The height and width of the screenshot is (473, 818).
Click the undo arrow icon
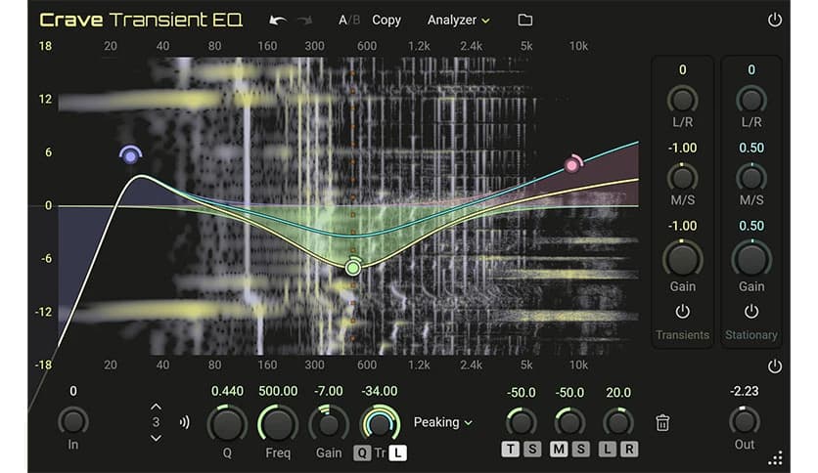point(277,21)
